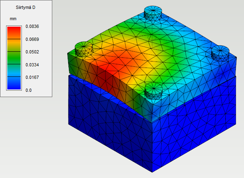Select the right corner cylindrical bolt
This screenshot has width=244, height=178.
tap(220, 53)
